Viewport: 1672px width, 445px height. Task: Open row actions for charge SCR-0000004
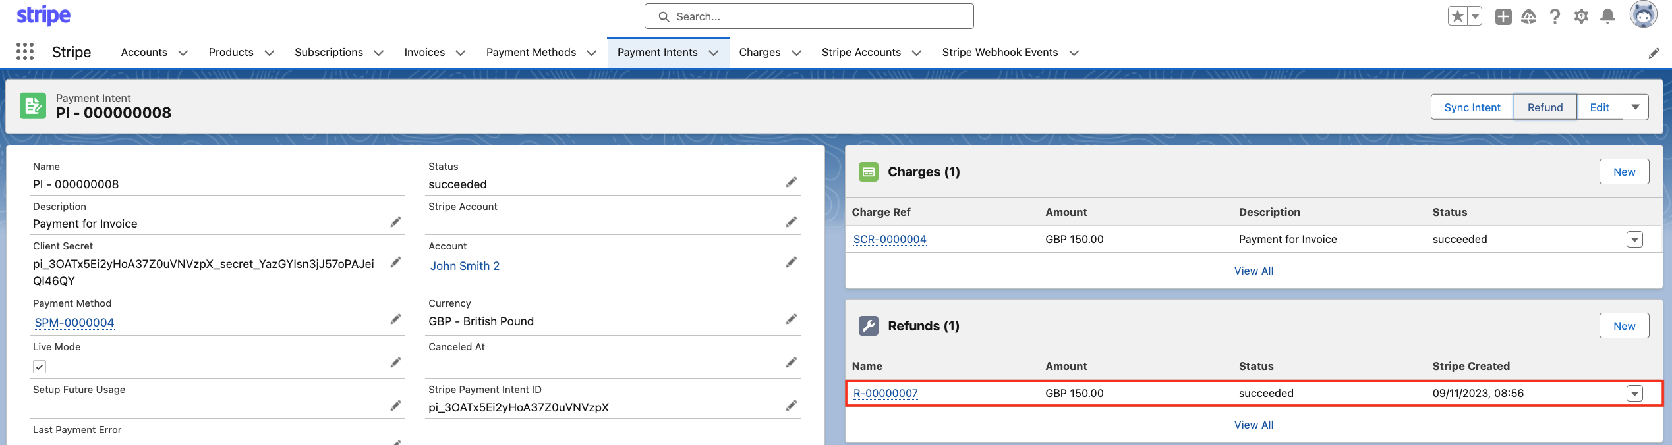(x=1634, y=240)
